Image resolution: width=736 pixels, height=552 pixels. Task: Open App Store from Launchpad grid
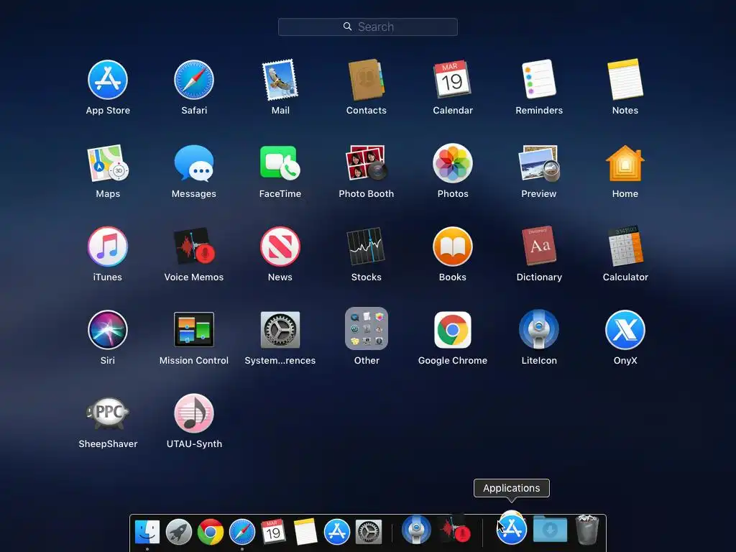[x=108, y=80]
